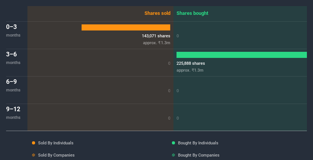
Task: Click the 6–9 months row label
Action: point(13,85)
